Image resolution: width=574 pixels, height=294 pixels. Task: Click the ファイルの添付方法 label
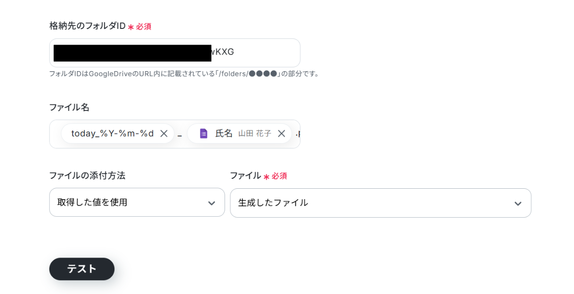click(87, 175)
